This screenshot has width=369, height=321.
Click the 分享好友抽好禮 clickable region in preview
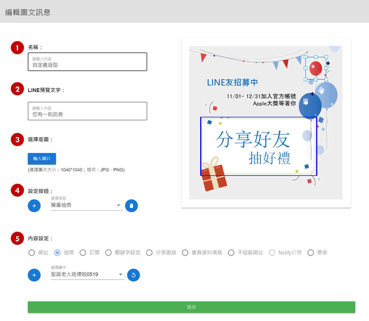tap(258, 146)
